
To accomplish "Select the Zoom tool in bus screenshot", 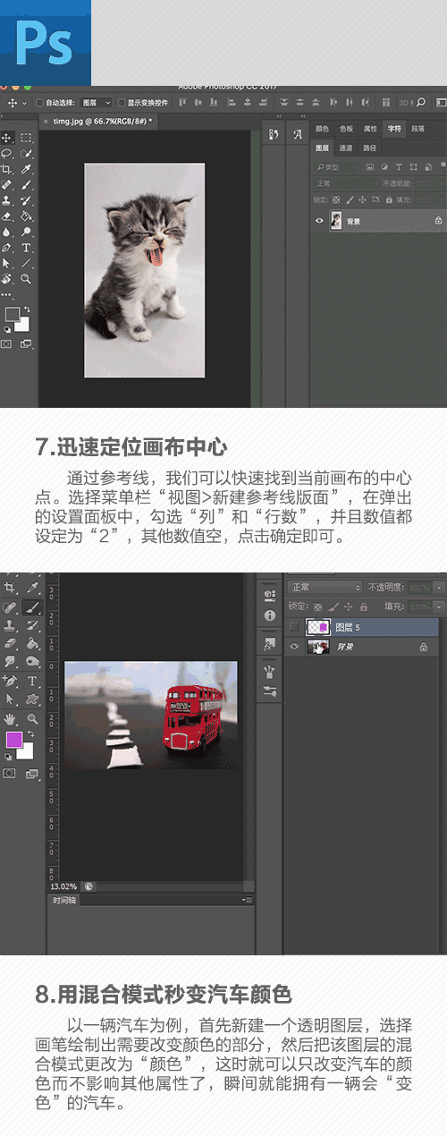I will tap(32, 718).
